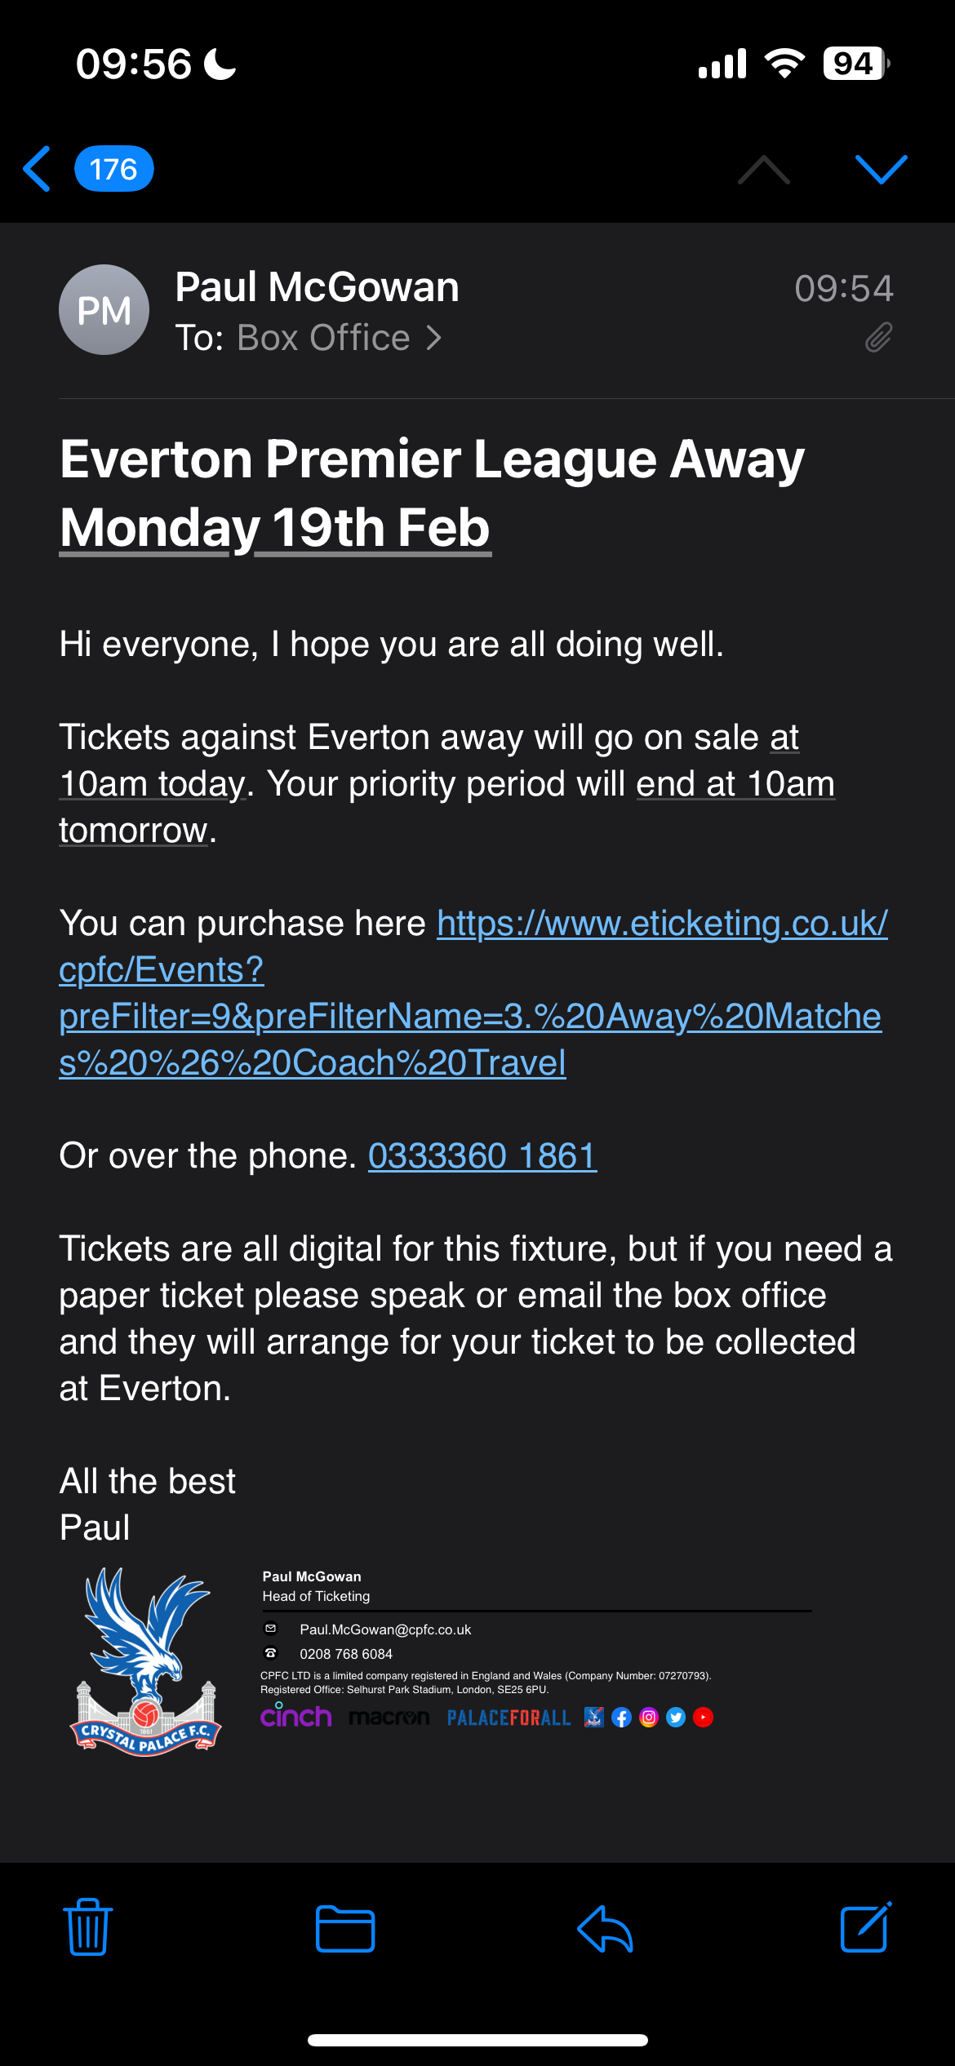Tap the PM sender avatar
This screenshot has width=955, height=2066.
coord(104,310)
